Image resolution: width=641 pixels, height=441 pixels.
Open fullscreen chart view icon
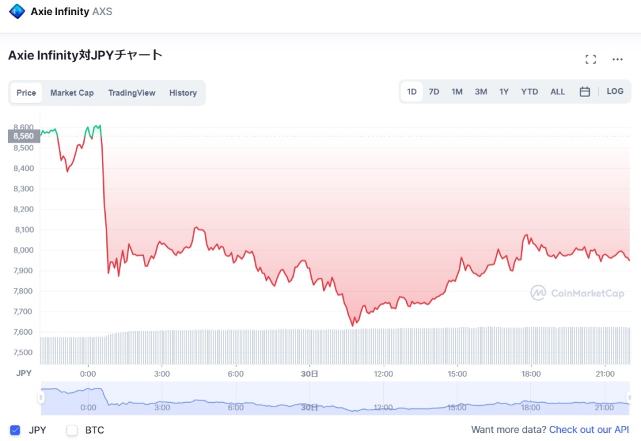click(590, 59)
